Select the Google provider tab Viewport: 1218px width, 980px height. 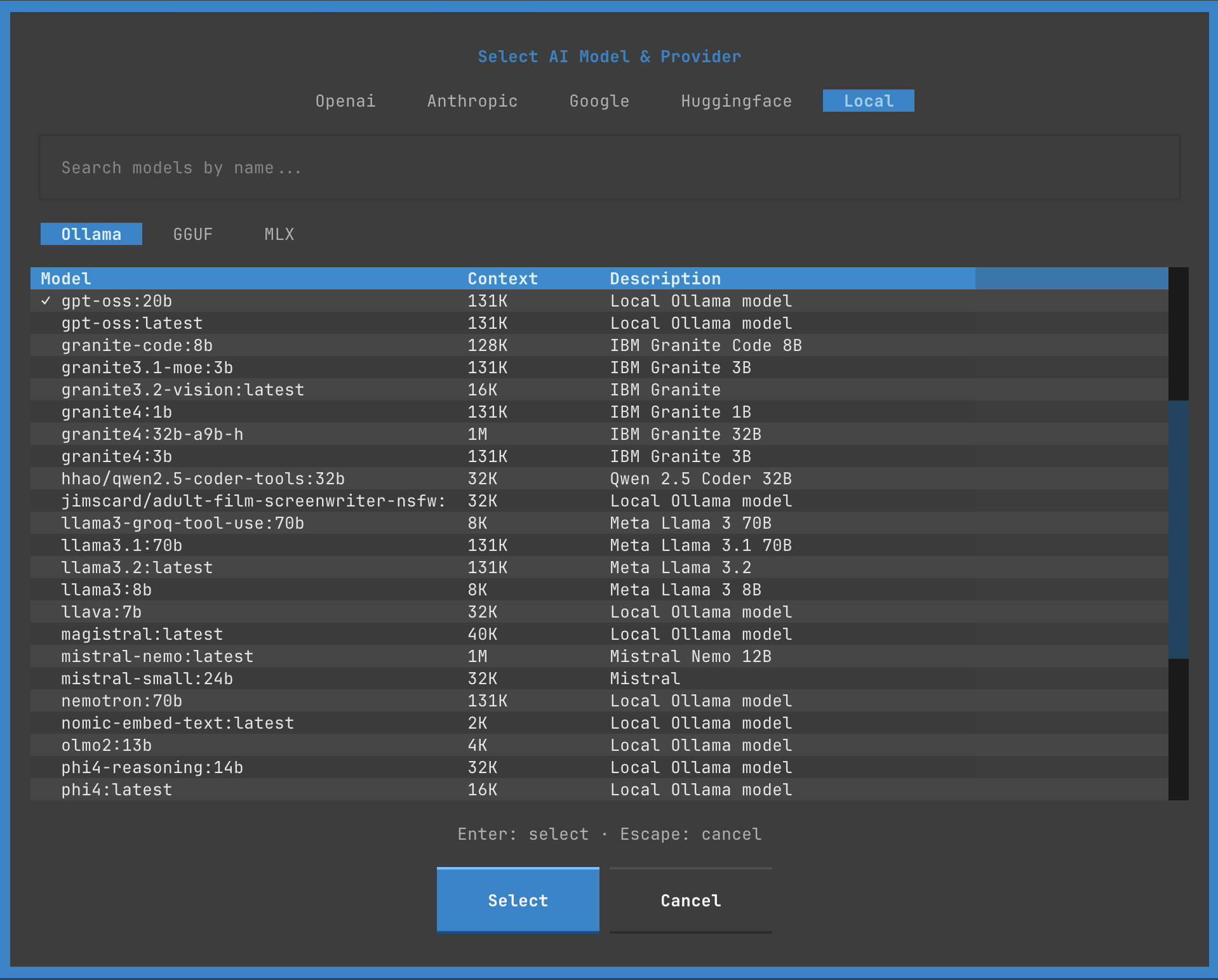click(599, 101)
